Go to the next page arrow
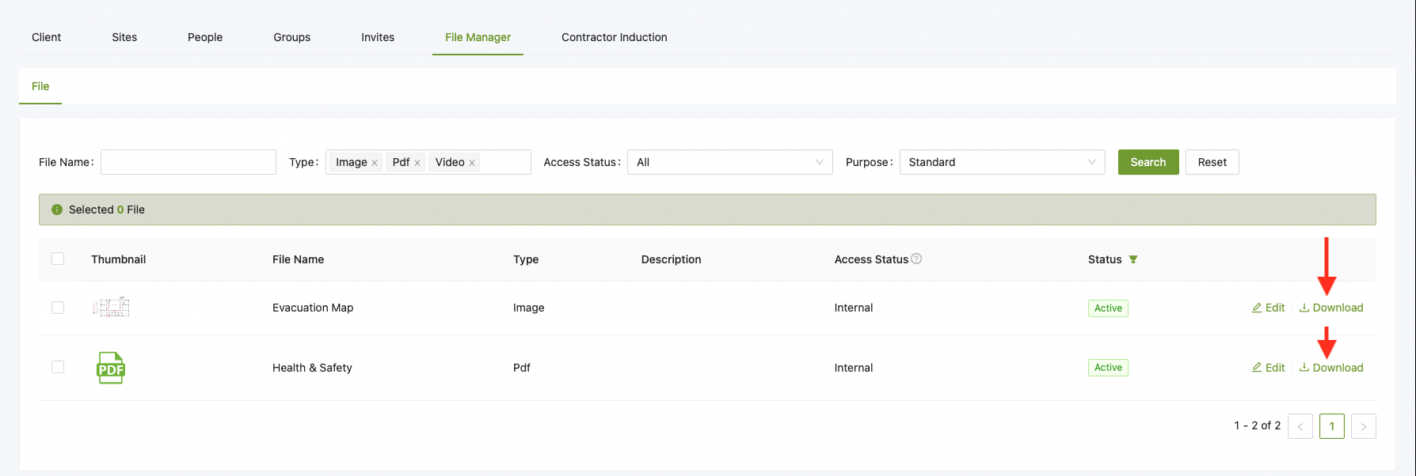 point(1363,426)
